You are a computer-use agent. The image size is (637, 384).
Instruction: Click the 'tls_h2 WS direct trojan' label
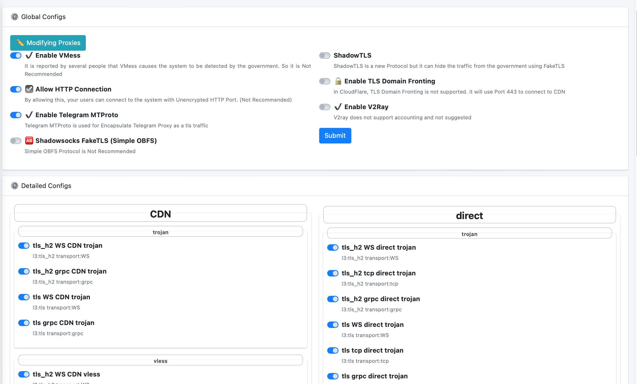(379, 248)
